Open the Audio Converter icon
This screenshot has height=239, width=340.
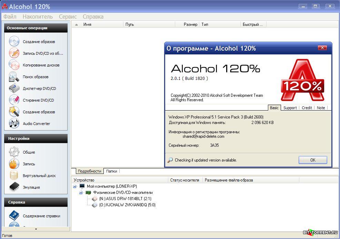click(14, 124)
